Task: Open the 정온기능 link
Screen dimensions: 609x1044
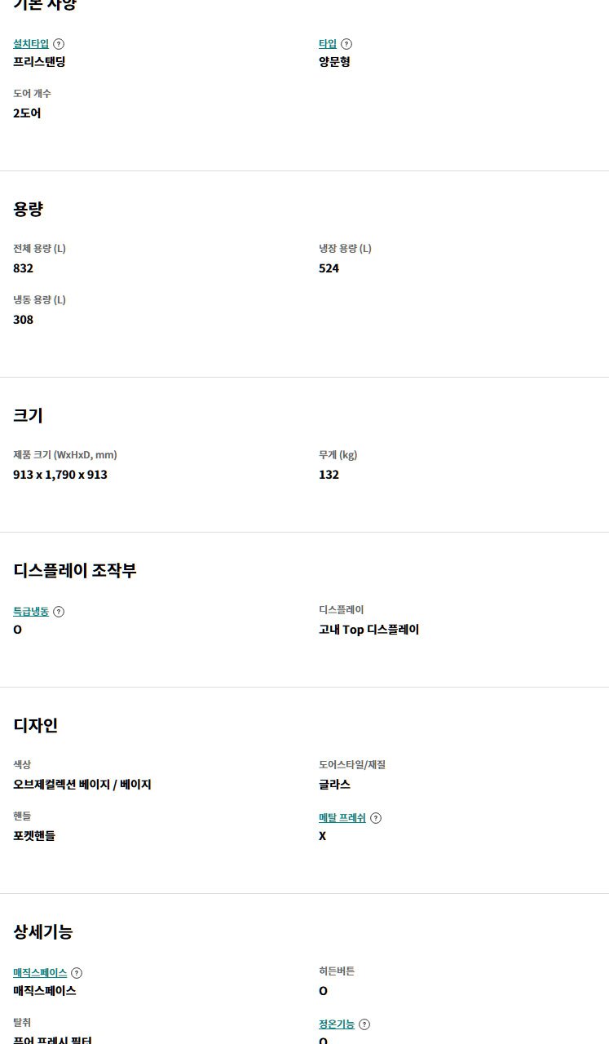Action: click(337, 1024)
